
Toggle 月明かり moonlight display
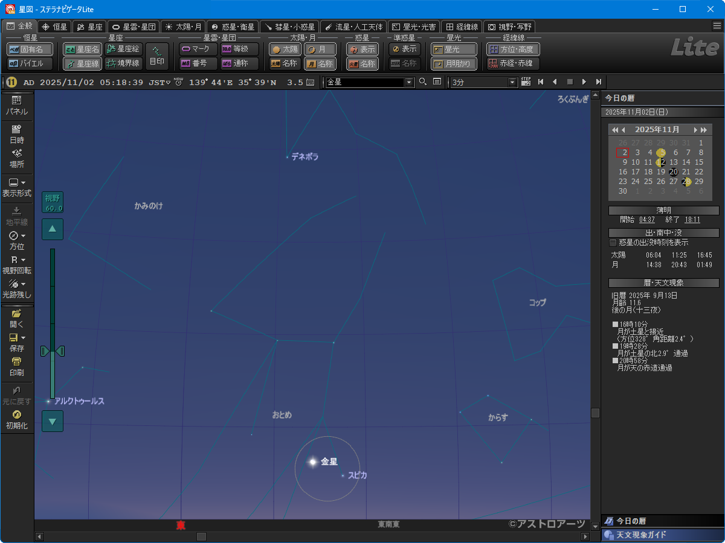454,63
